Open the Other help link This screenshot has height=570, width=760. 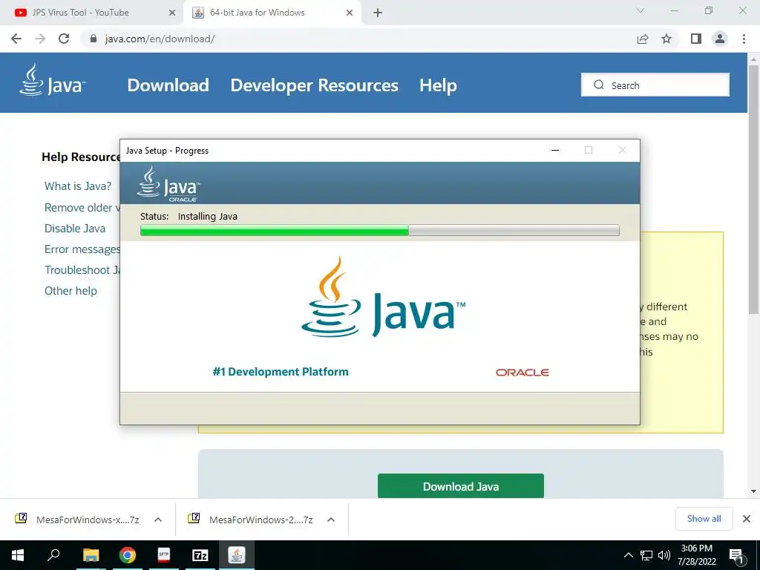[x=71, y=291]
